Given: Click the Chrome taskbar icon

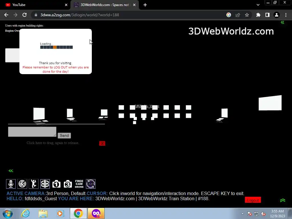Looking at the screenshot, I should point(78,213).
